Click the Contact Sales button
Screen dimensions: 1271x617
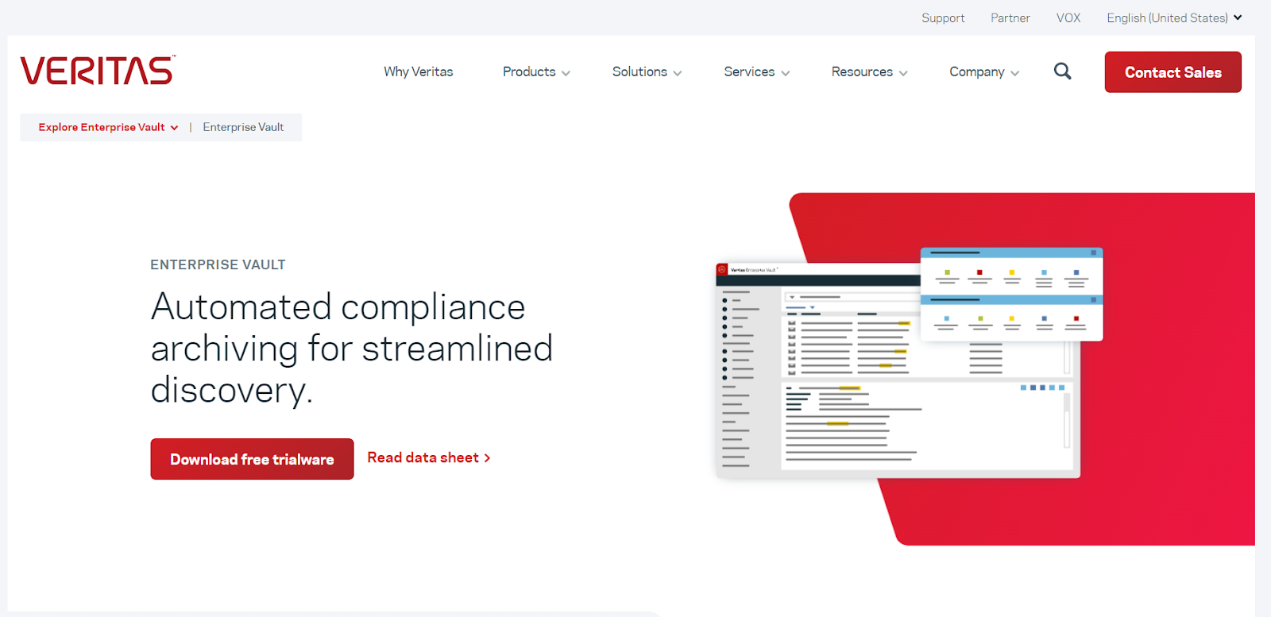1172,72
